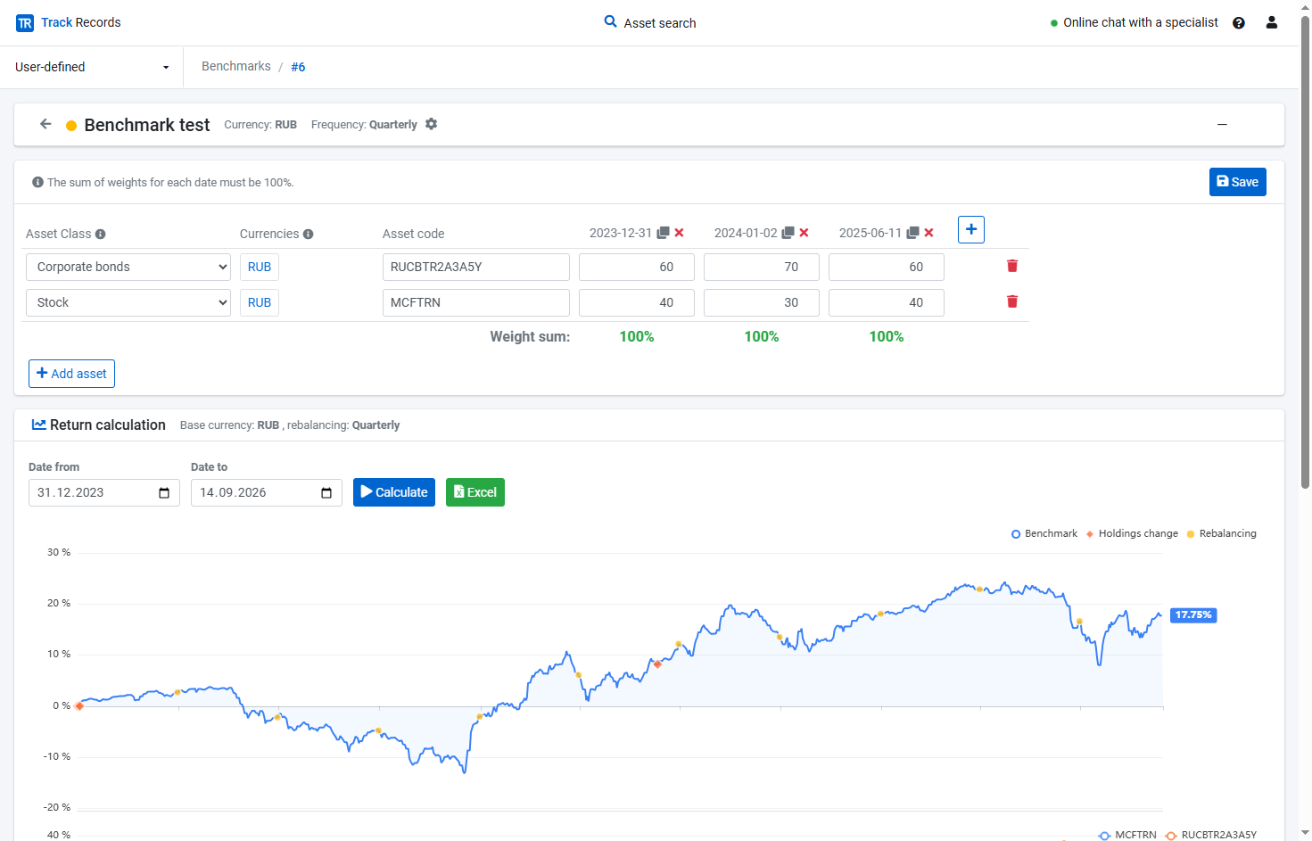The width and height of the screenshot is (1312, 841).
Task: Export results with the Excel button
Action: point(475,492)
